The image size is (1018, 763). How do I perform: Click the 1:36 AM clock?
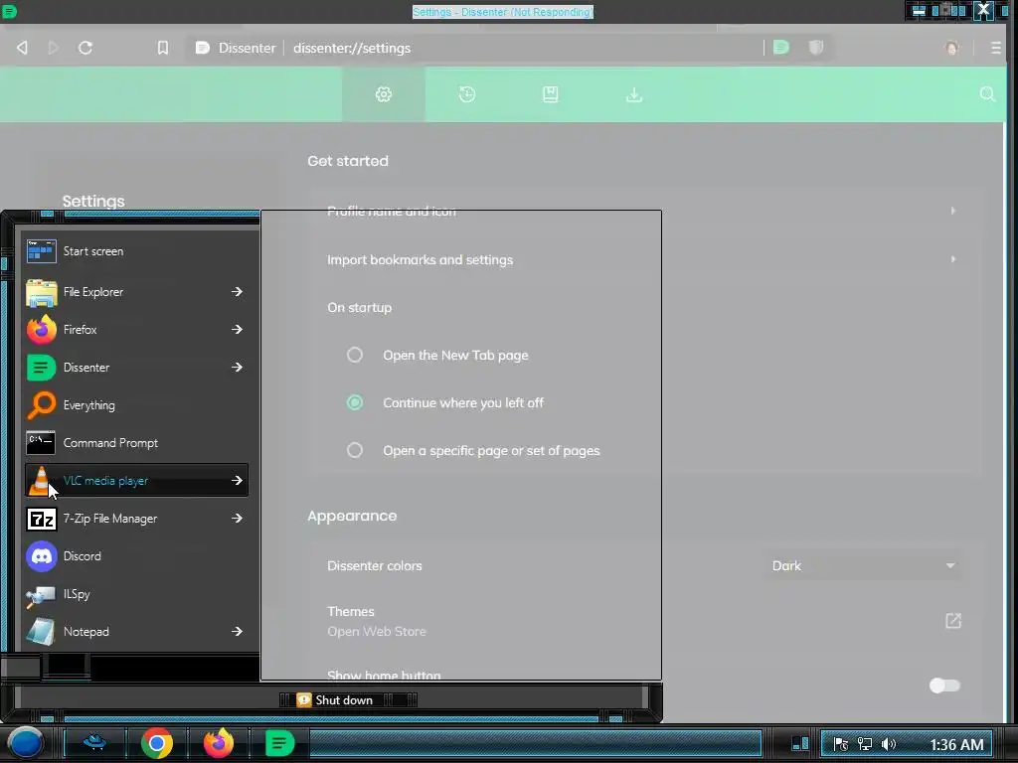pos(956,745)
